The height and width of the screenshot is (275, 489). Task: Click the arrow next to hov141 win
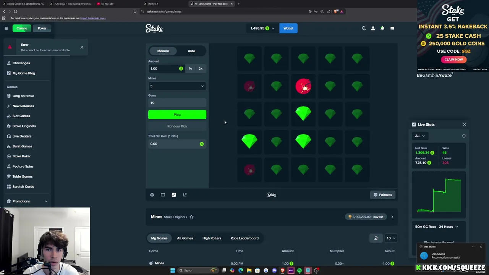pos(392,217)
